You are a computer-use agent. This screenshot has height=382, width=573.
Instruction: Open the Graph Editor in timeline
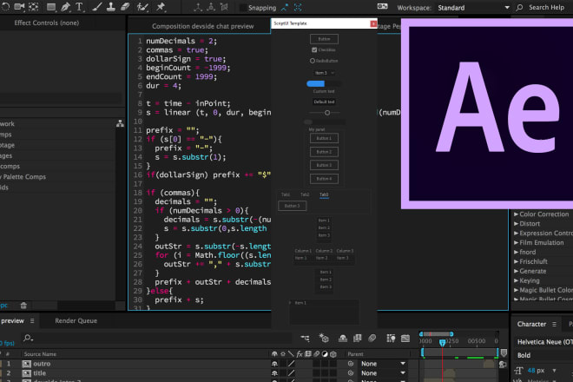click(405, 339)
